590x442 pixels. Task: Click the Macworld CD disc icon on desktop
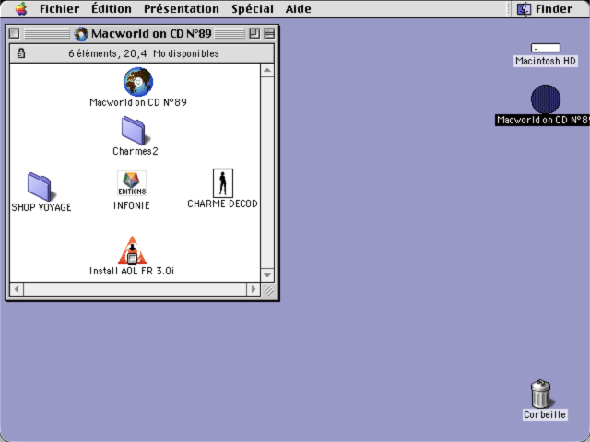pyautogui.click(x=546, y=99)
